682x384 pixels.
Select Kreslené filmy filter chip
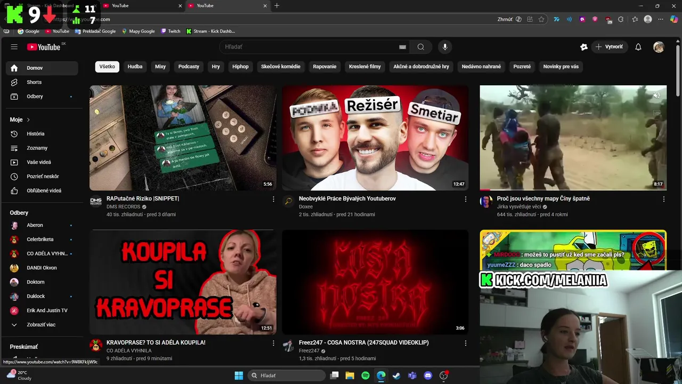365,67
